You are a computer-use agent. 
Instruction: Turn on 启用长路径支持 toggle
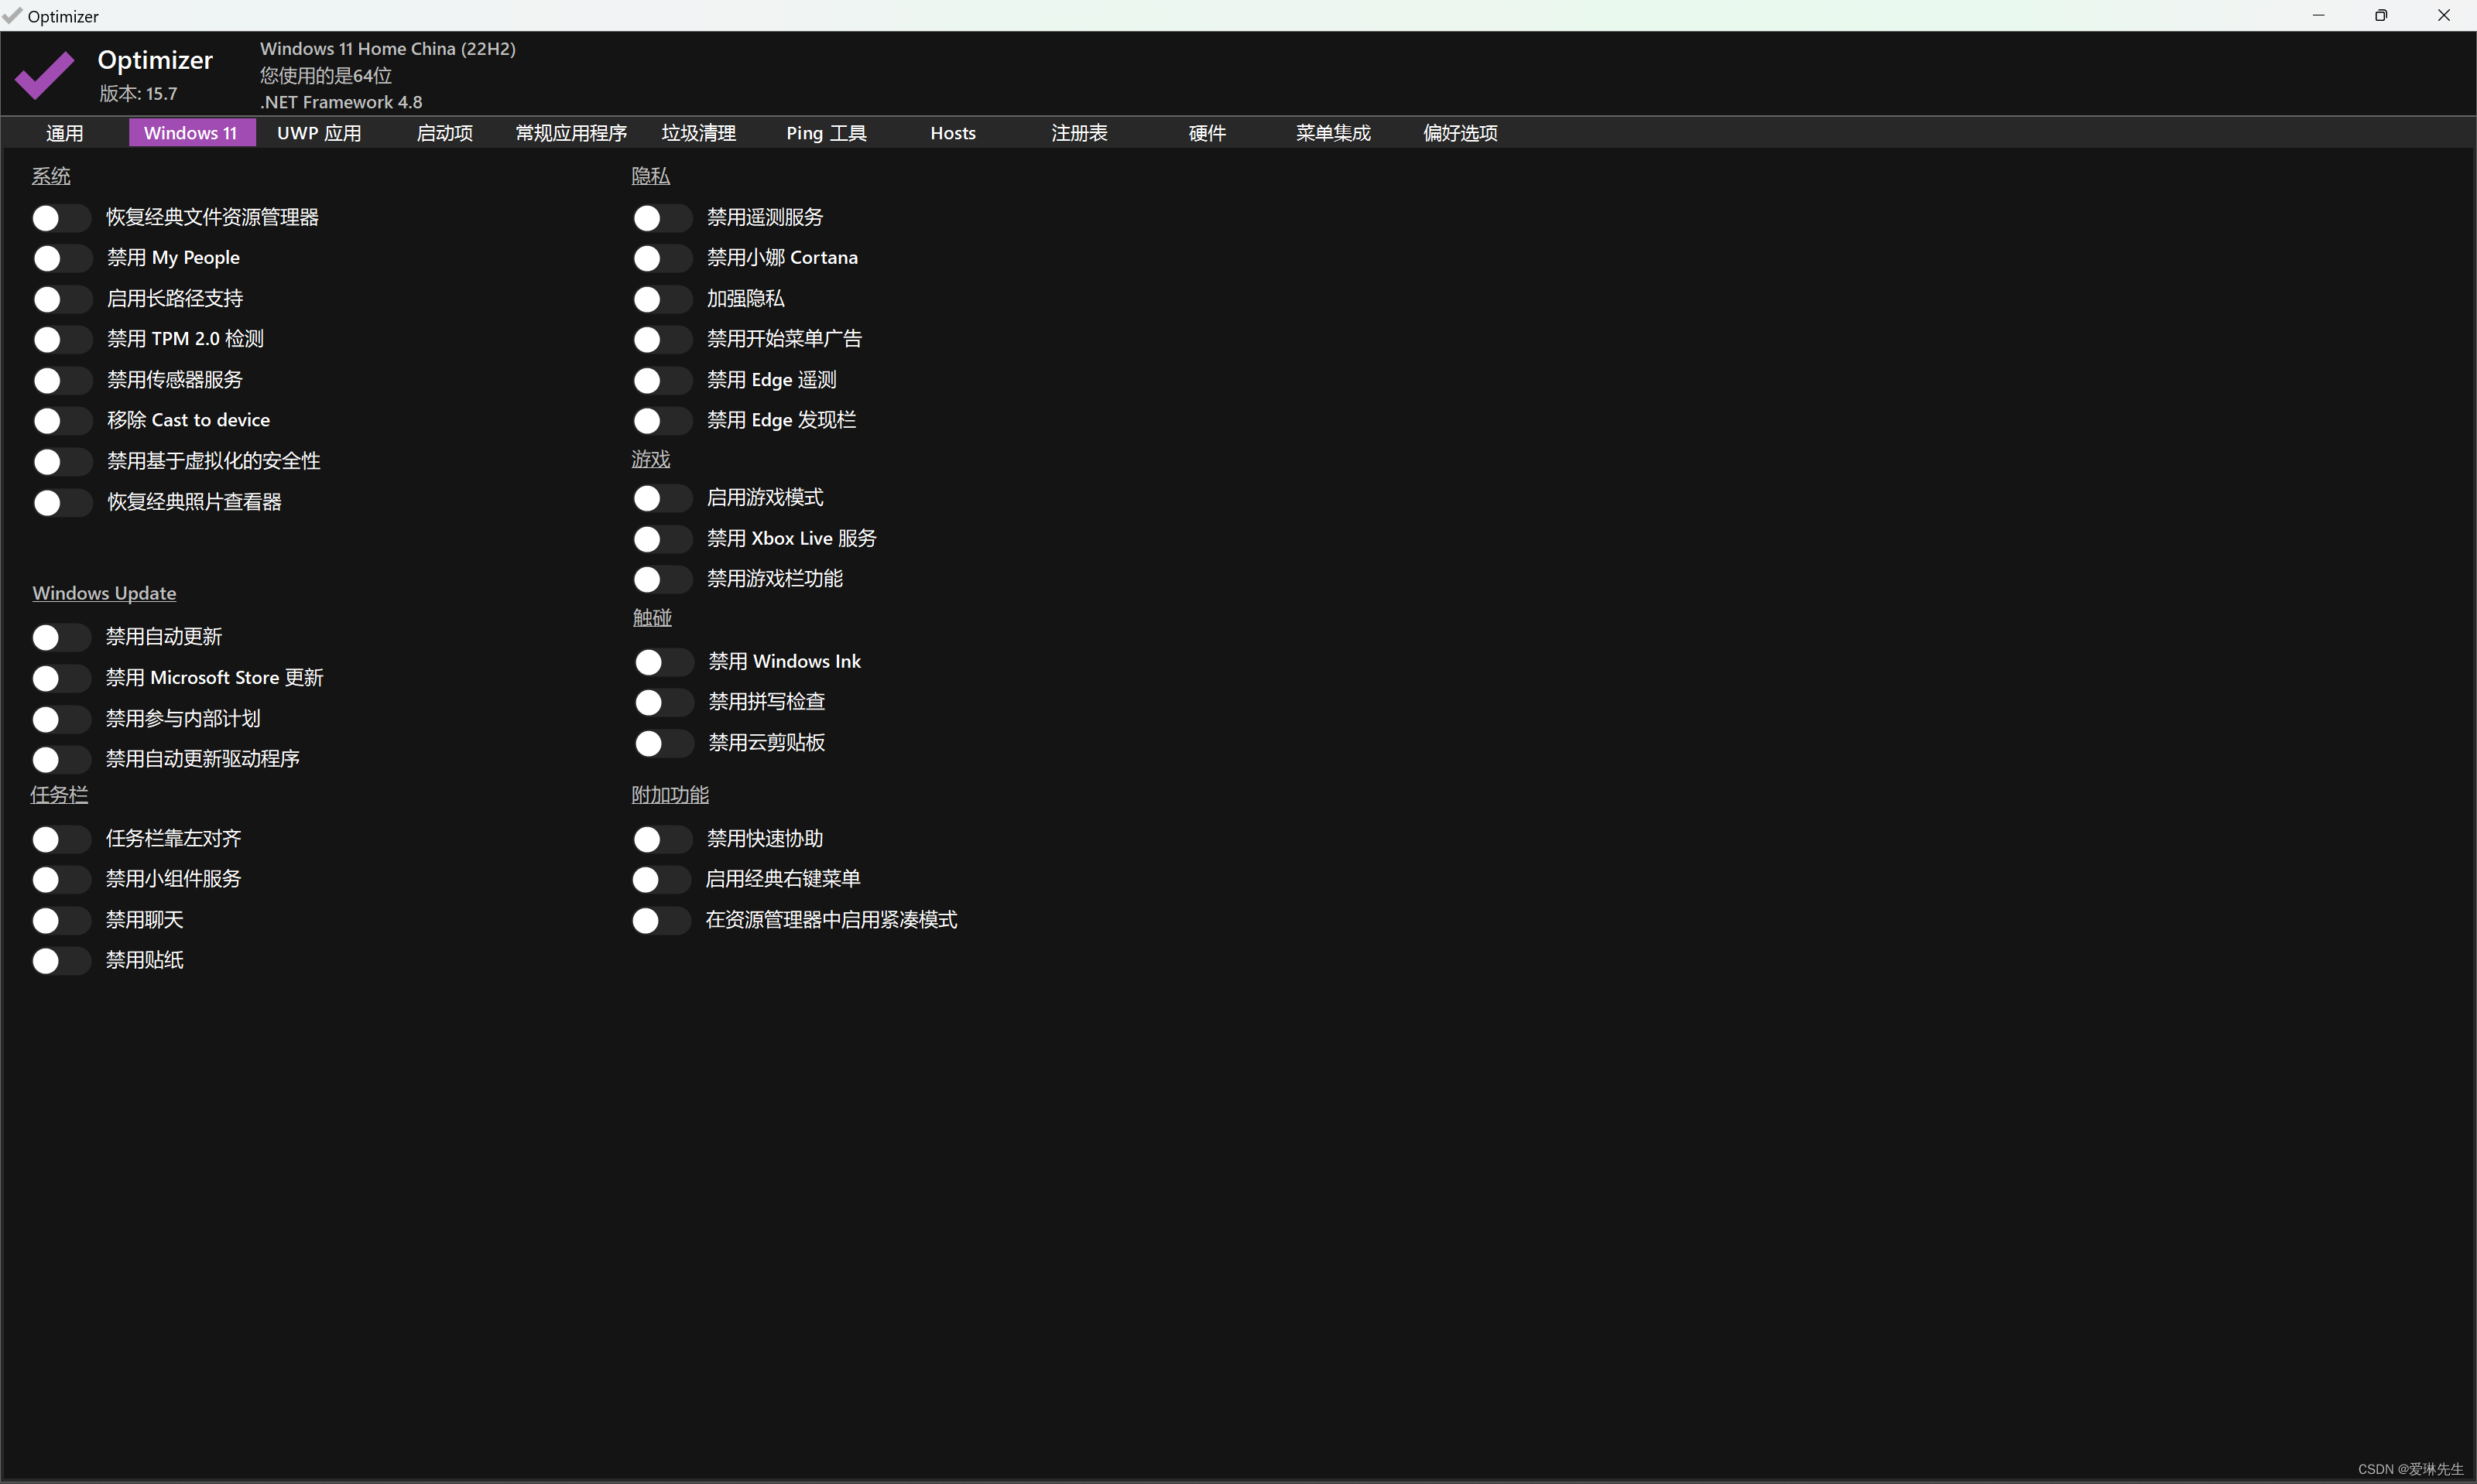click(x=61, y=299)
